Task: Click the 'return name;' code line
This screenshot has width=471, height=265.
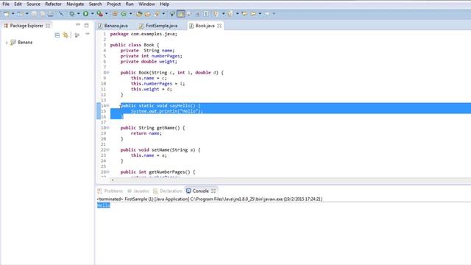Action: coord(146,133)
